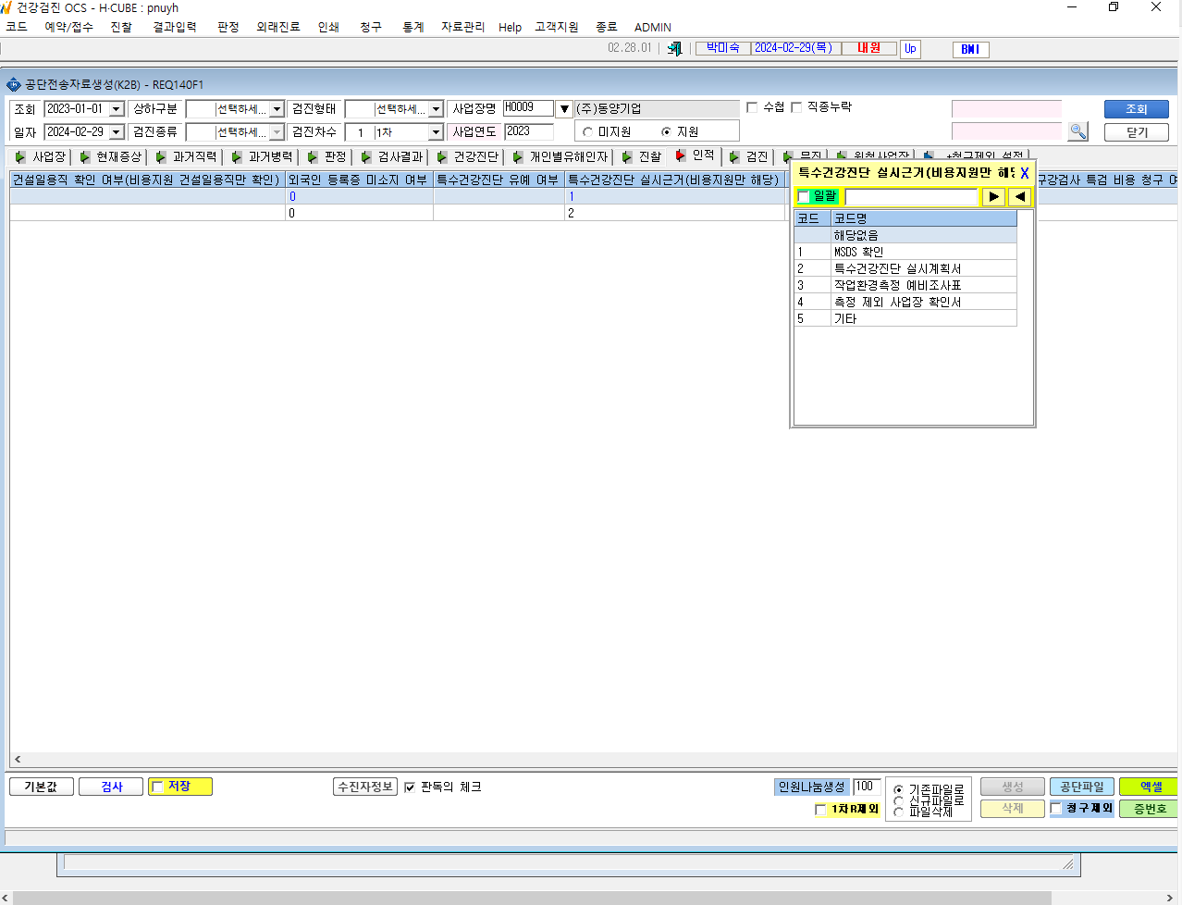Click the BMI button in top toolbar
1182x905 pixels.
coord(970,49)
